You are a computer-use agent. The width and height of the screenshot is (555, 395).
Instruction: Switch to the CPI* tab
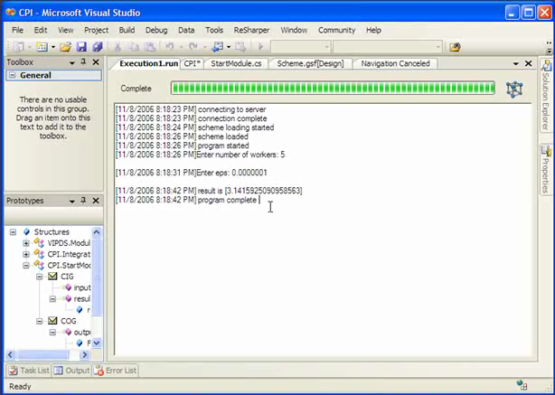pos(193,63)
